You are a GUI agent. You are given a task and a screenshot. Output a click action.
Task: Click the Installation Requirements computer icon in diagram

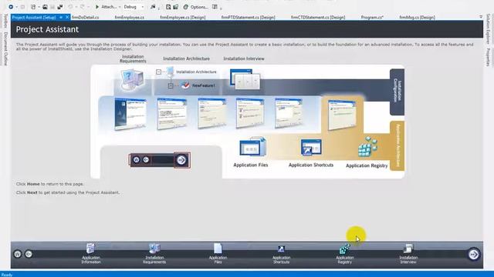(133, 79)
